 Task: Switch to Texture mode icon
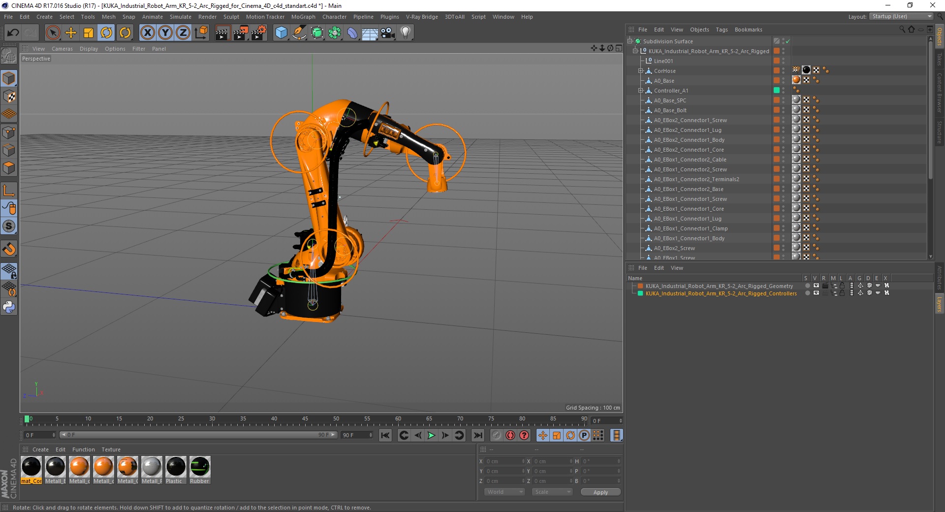click(9, 96)
